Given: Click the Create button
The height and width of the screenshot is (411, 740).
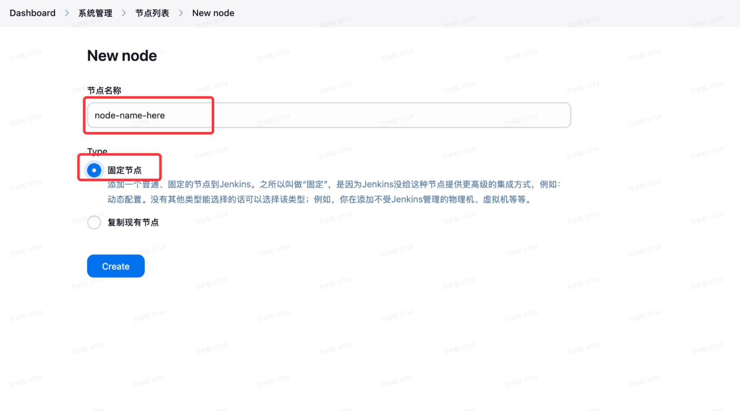Looking at the screenshot, I should click(116, 266).
